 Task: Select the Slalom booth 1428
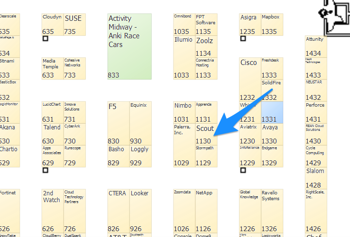[316, 178]
